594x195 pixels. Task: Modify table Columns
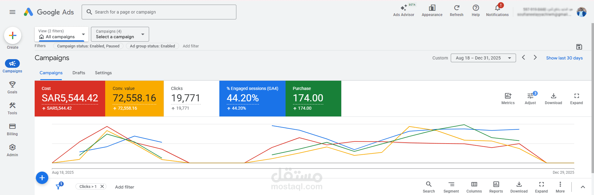pos(474,187)
